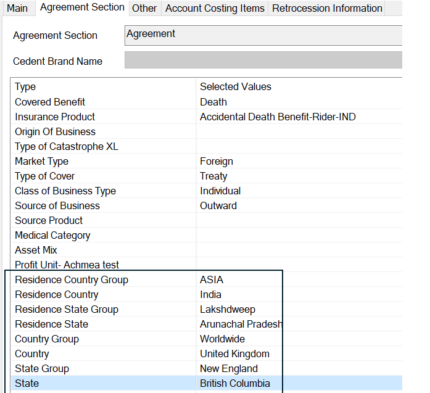Click the Source of Business value Outward
This screenshot has height=393, width=430.
218,205
